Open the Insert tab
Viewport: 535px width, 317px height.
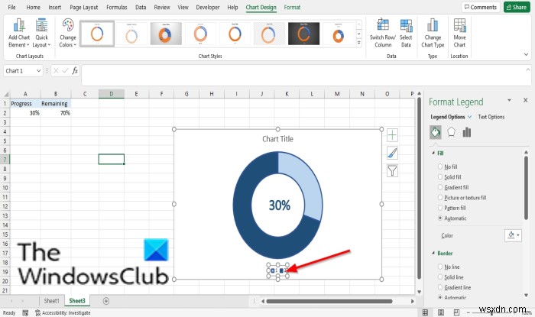coord(54,7)
